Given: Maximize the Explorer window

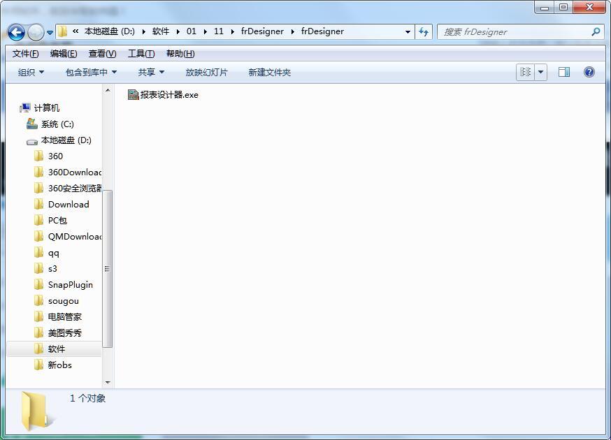Looking at the screenshot, I should pos(563,8).
